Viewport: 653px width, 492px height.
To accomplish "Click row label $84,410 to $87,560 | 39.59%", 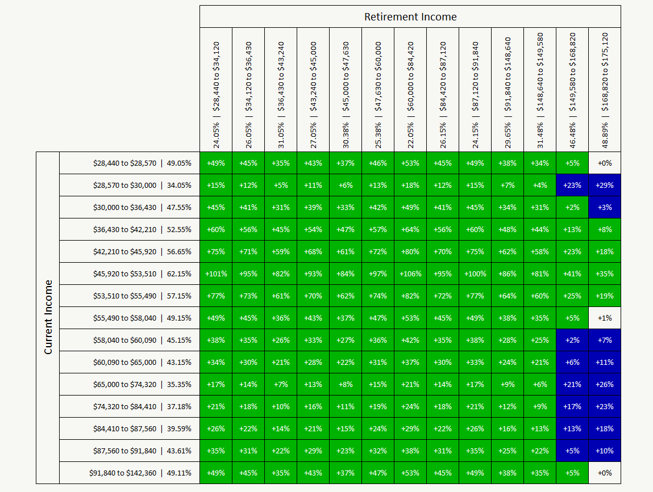I will [x=130, y=428].
